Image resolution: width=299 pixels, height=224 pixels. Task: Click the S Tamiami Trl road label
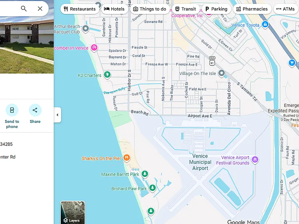click(x=247, y=92)
